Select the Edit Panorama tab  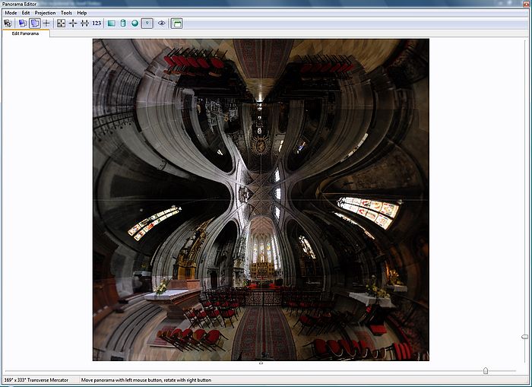tap(25, 33)
